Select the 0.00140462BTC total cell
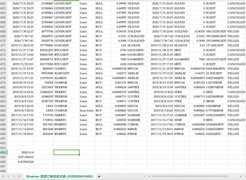Image resolution: width=246 pixels, height=180 pixels. 216,69
